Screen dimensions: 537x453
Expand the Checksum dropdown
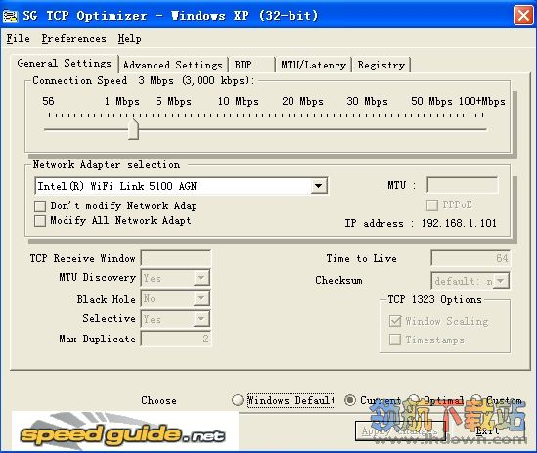point(501,281)
